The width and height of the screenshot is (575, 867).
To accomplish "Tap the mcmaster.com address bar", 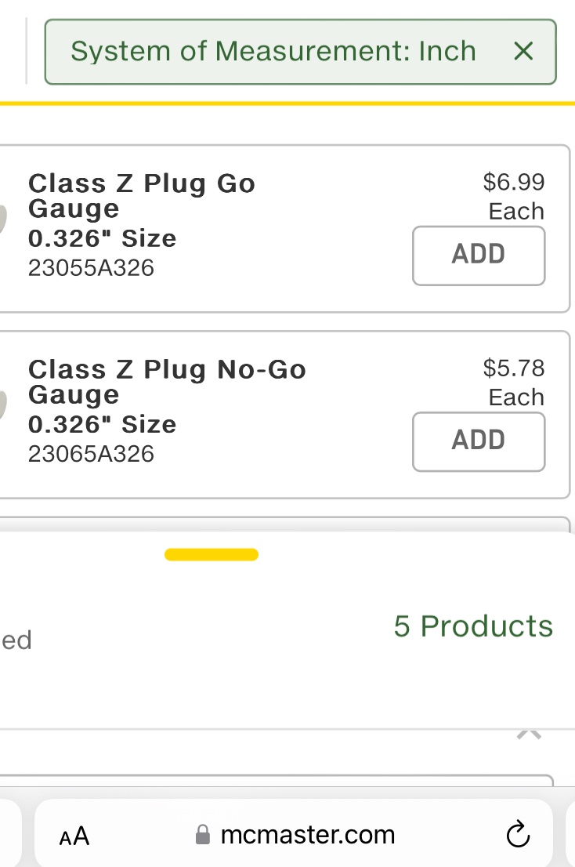I will coord(307,835).
